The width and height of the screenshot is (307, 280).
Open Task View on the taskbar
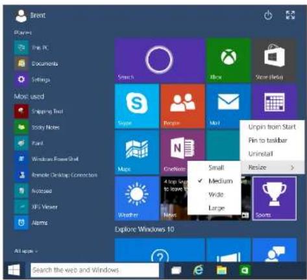click(x=176, y=270)
